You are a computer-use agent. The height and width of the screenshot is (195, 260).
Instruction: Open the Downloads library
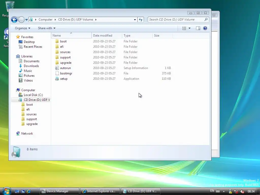pyautogui.click(x=31, y=66)
